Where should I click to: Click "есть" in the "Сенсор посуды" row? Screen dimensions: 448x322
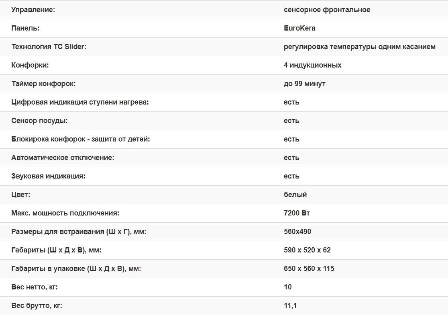pyautogui.click(x=291, y=121)
